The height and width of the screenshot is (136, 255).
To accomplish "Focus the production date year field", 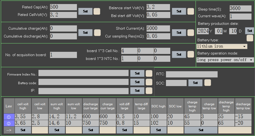I will click(x=203, y=31).
